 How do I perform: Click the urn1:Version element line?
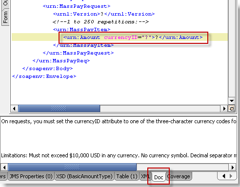pyautogui.click(x=104, y=14)
